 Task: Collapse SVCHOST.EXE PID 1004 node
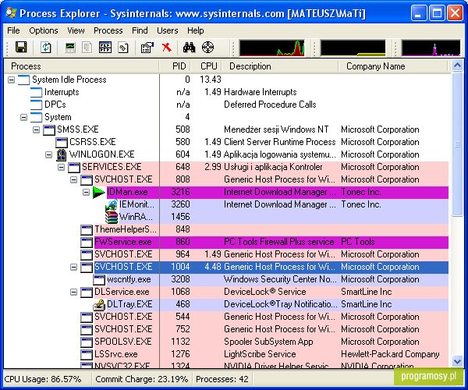coord(74,267)
